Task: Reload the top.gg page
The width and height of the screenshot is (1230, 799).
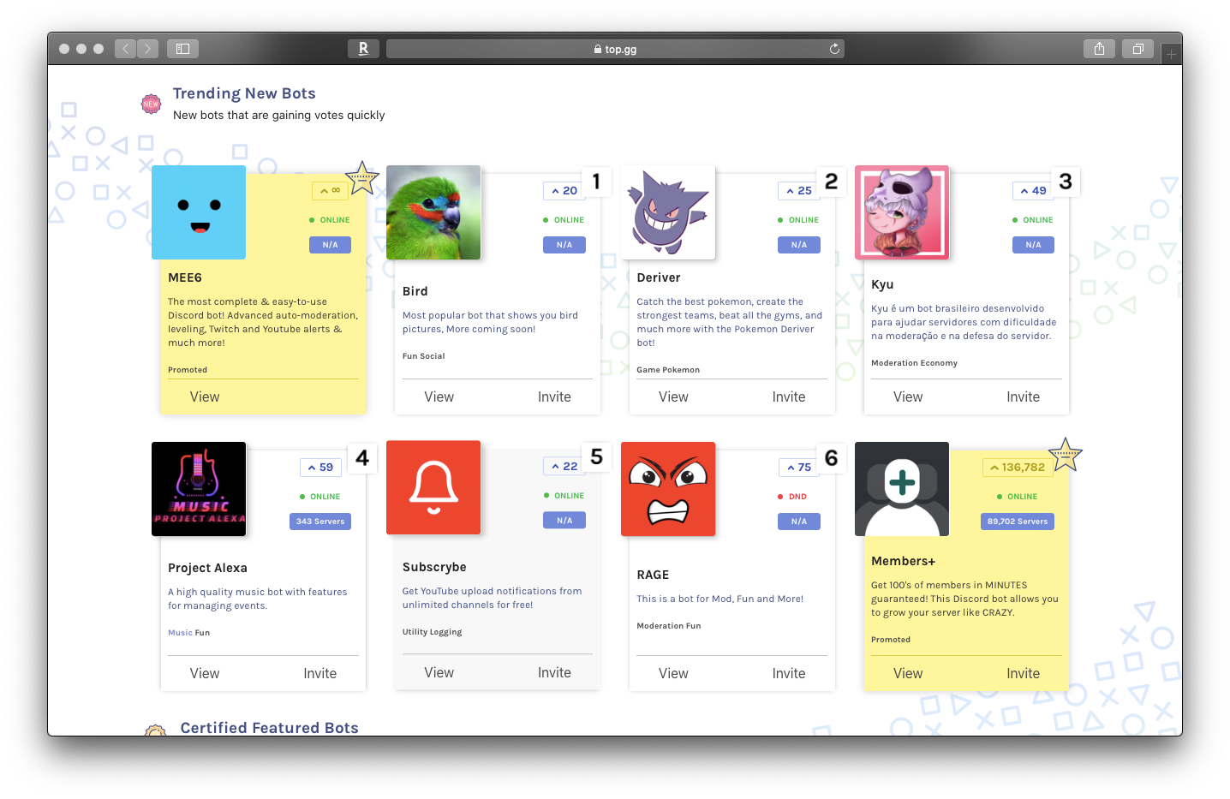Action: point(834,49)
